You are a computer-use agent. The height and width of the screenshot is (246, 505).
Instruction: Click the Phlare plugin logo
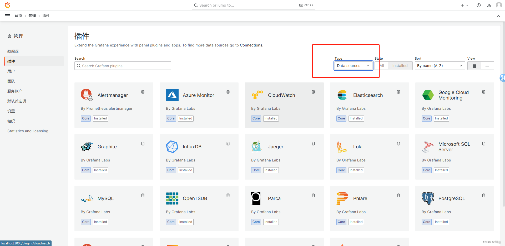342,198
